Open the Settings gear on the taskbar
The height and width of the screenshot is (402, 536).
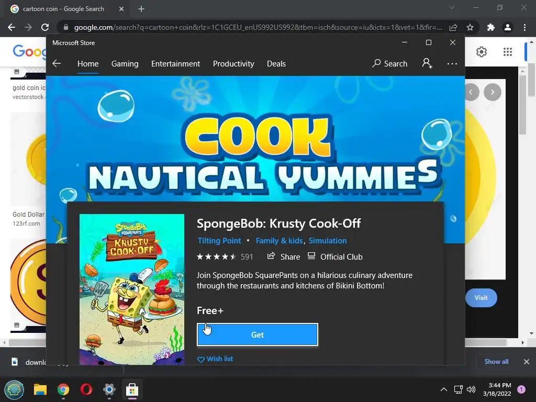[109, 389]
